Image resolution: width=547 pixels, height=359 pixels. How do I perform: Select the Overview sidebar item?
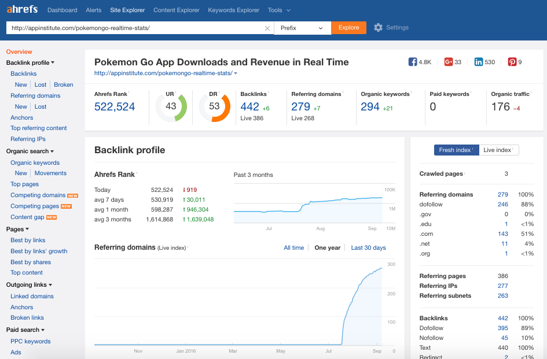[19, 51]
